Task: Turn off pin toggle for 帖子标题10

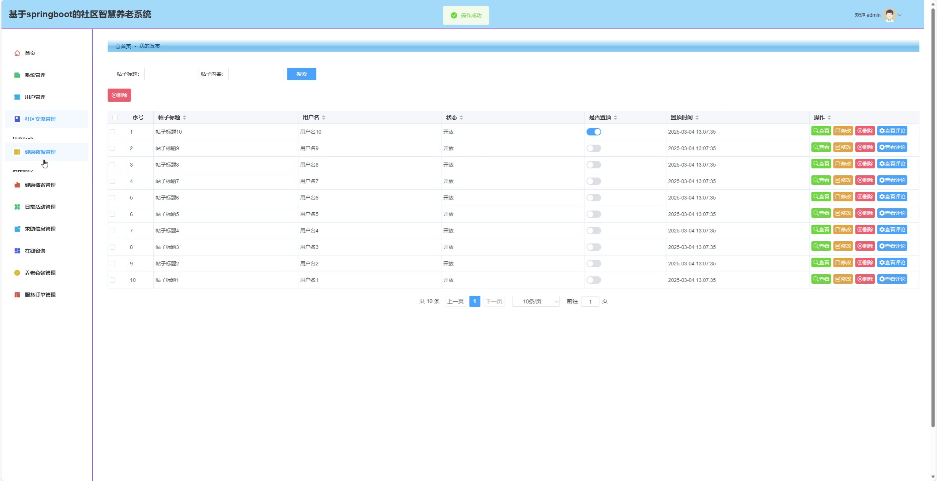Action: click(x=593, y=132)
